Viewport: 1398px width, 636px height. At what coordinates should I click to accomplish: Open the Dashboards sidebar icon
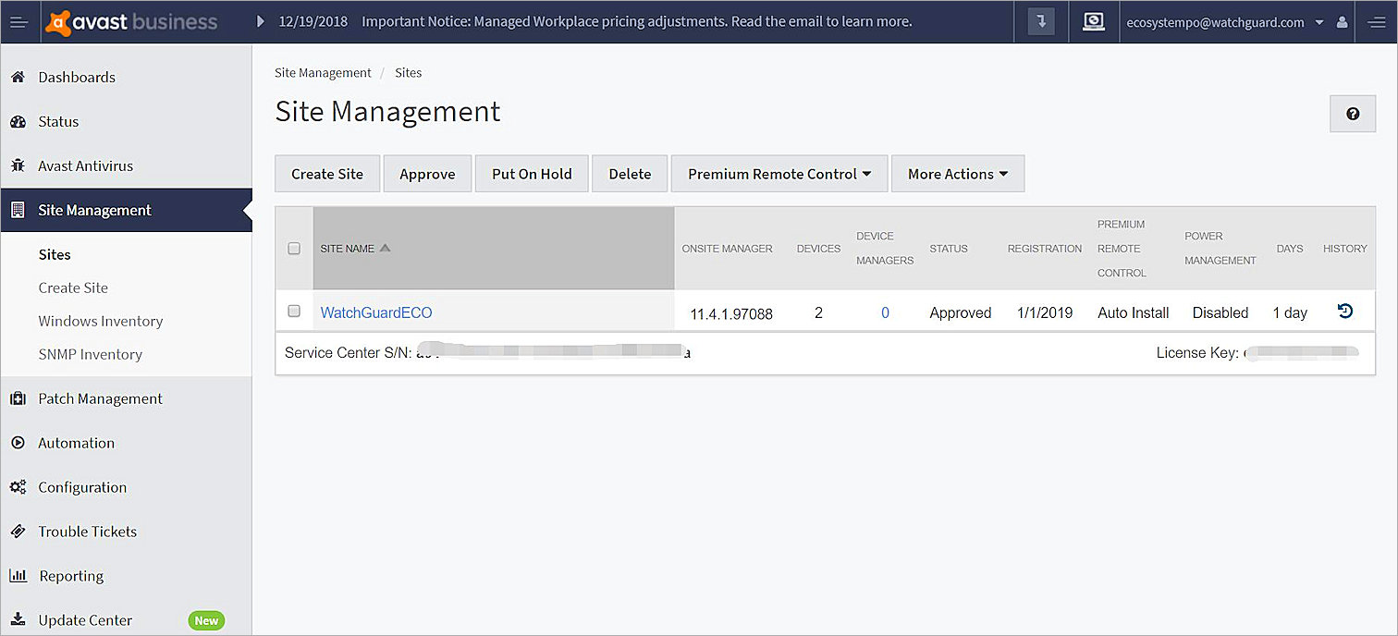(77, 77)
